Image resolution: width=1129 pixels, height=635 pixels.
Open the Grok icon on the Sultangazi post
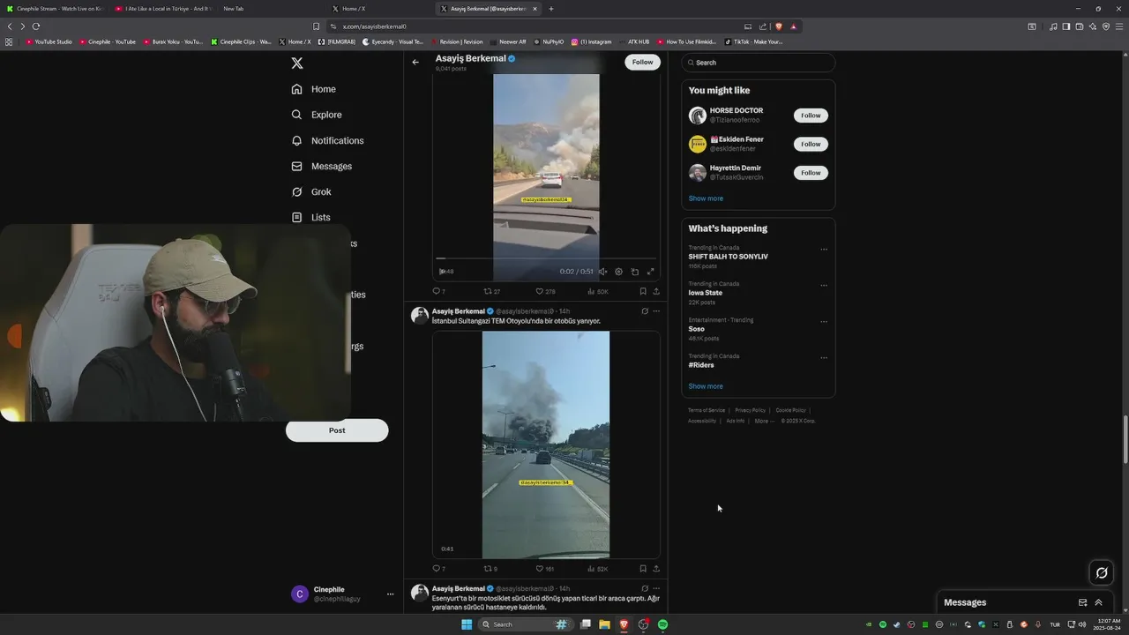click(x=645, y=311)
